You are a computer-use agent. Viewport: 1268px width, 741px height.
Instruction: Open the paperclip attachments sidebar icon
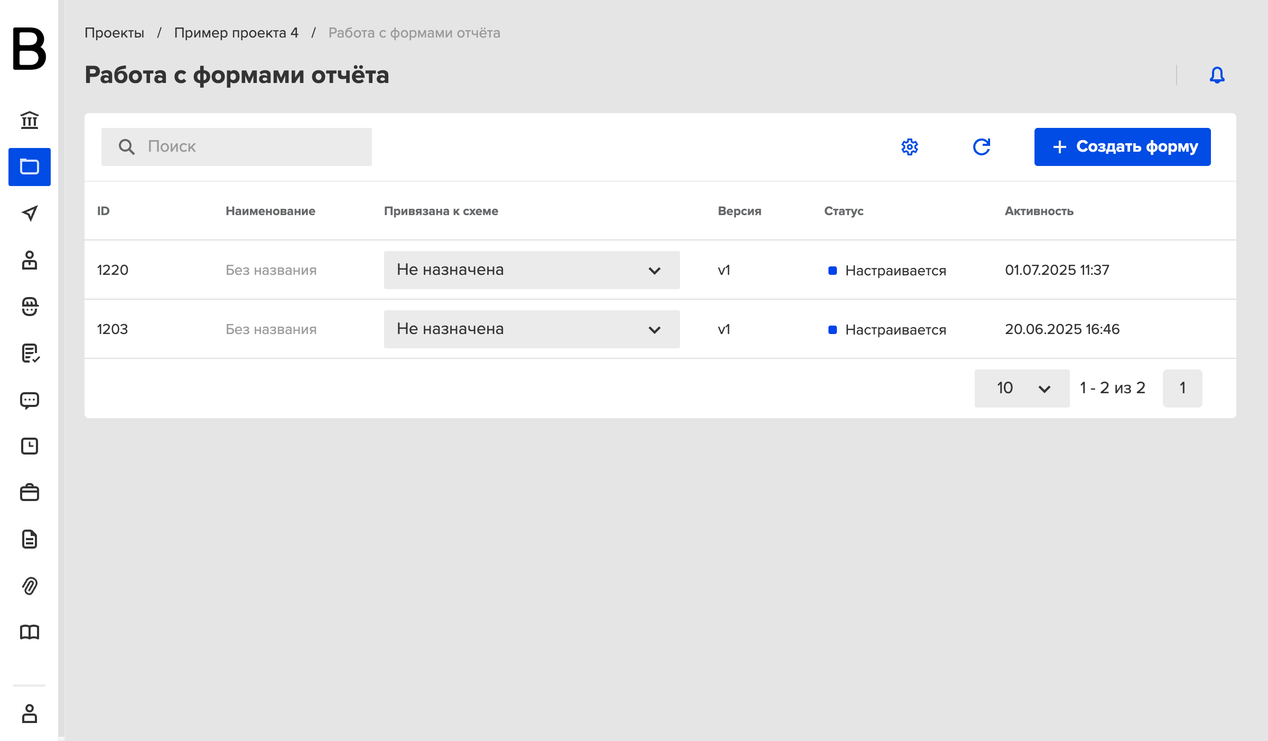[30, 586]
